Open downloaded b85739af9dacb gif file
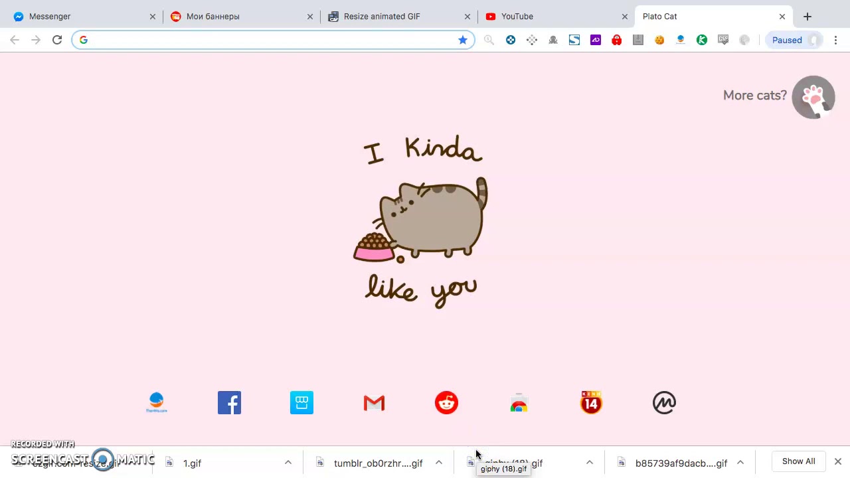850x478 pixels. pos(681,463)
